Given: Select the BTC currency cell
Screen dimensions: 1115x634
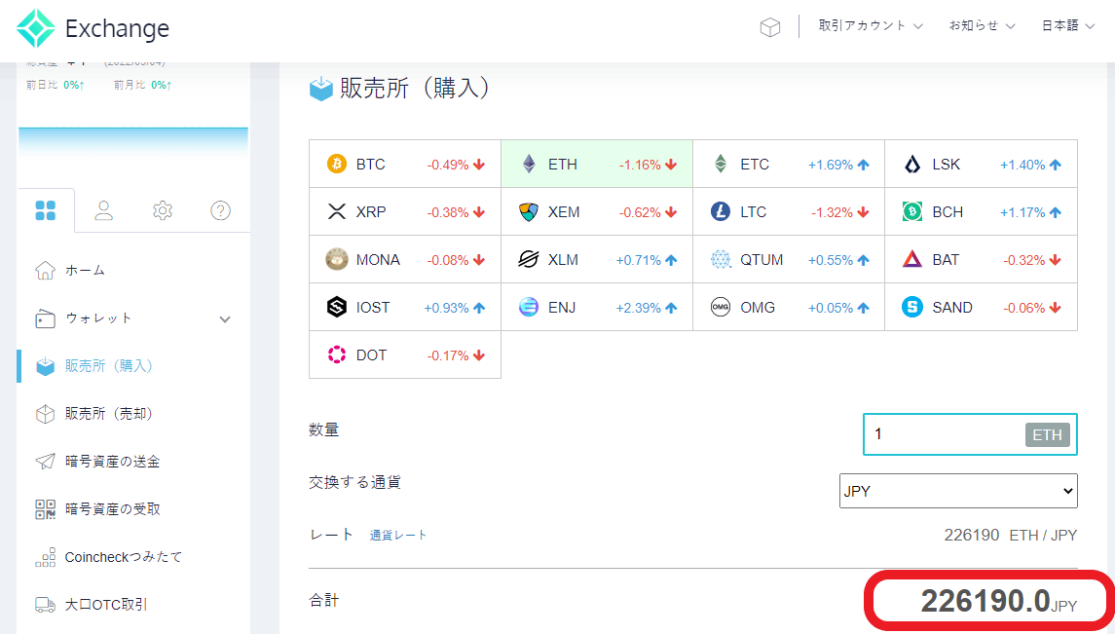Looking at the screenshot, I should pos(405,165).
